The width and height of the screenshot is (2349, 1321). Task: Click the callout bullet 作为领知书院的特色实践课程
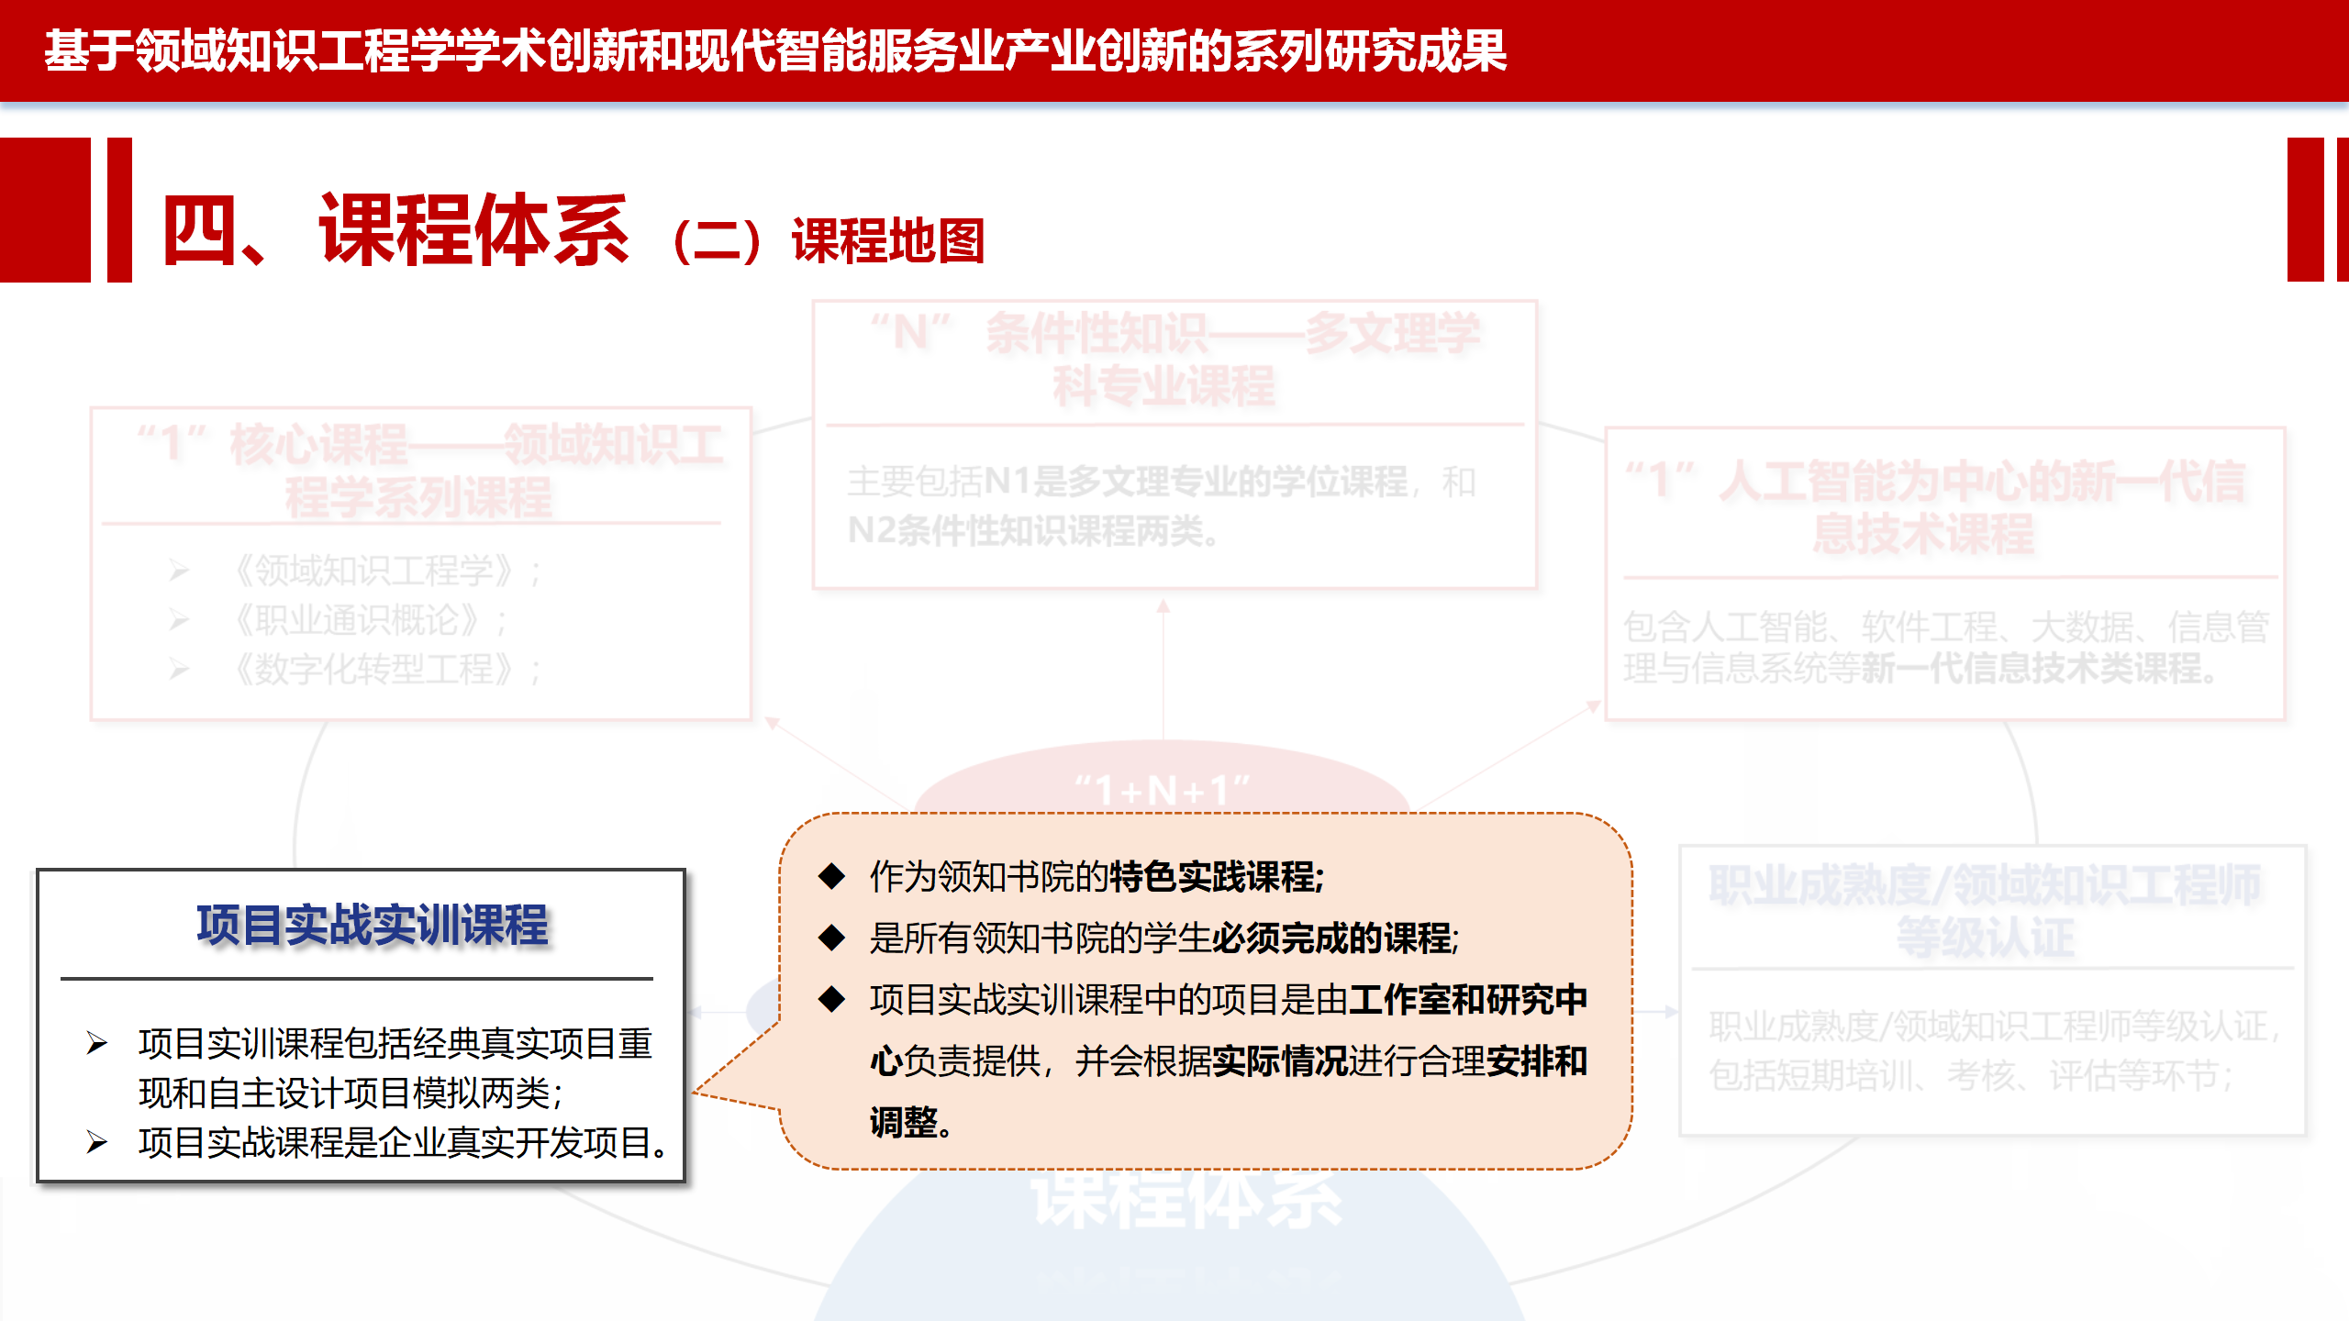point(1097,876)
